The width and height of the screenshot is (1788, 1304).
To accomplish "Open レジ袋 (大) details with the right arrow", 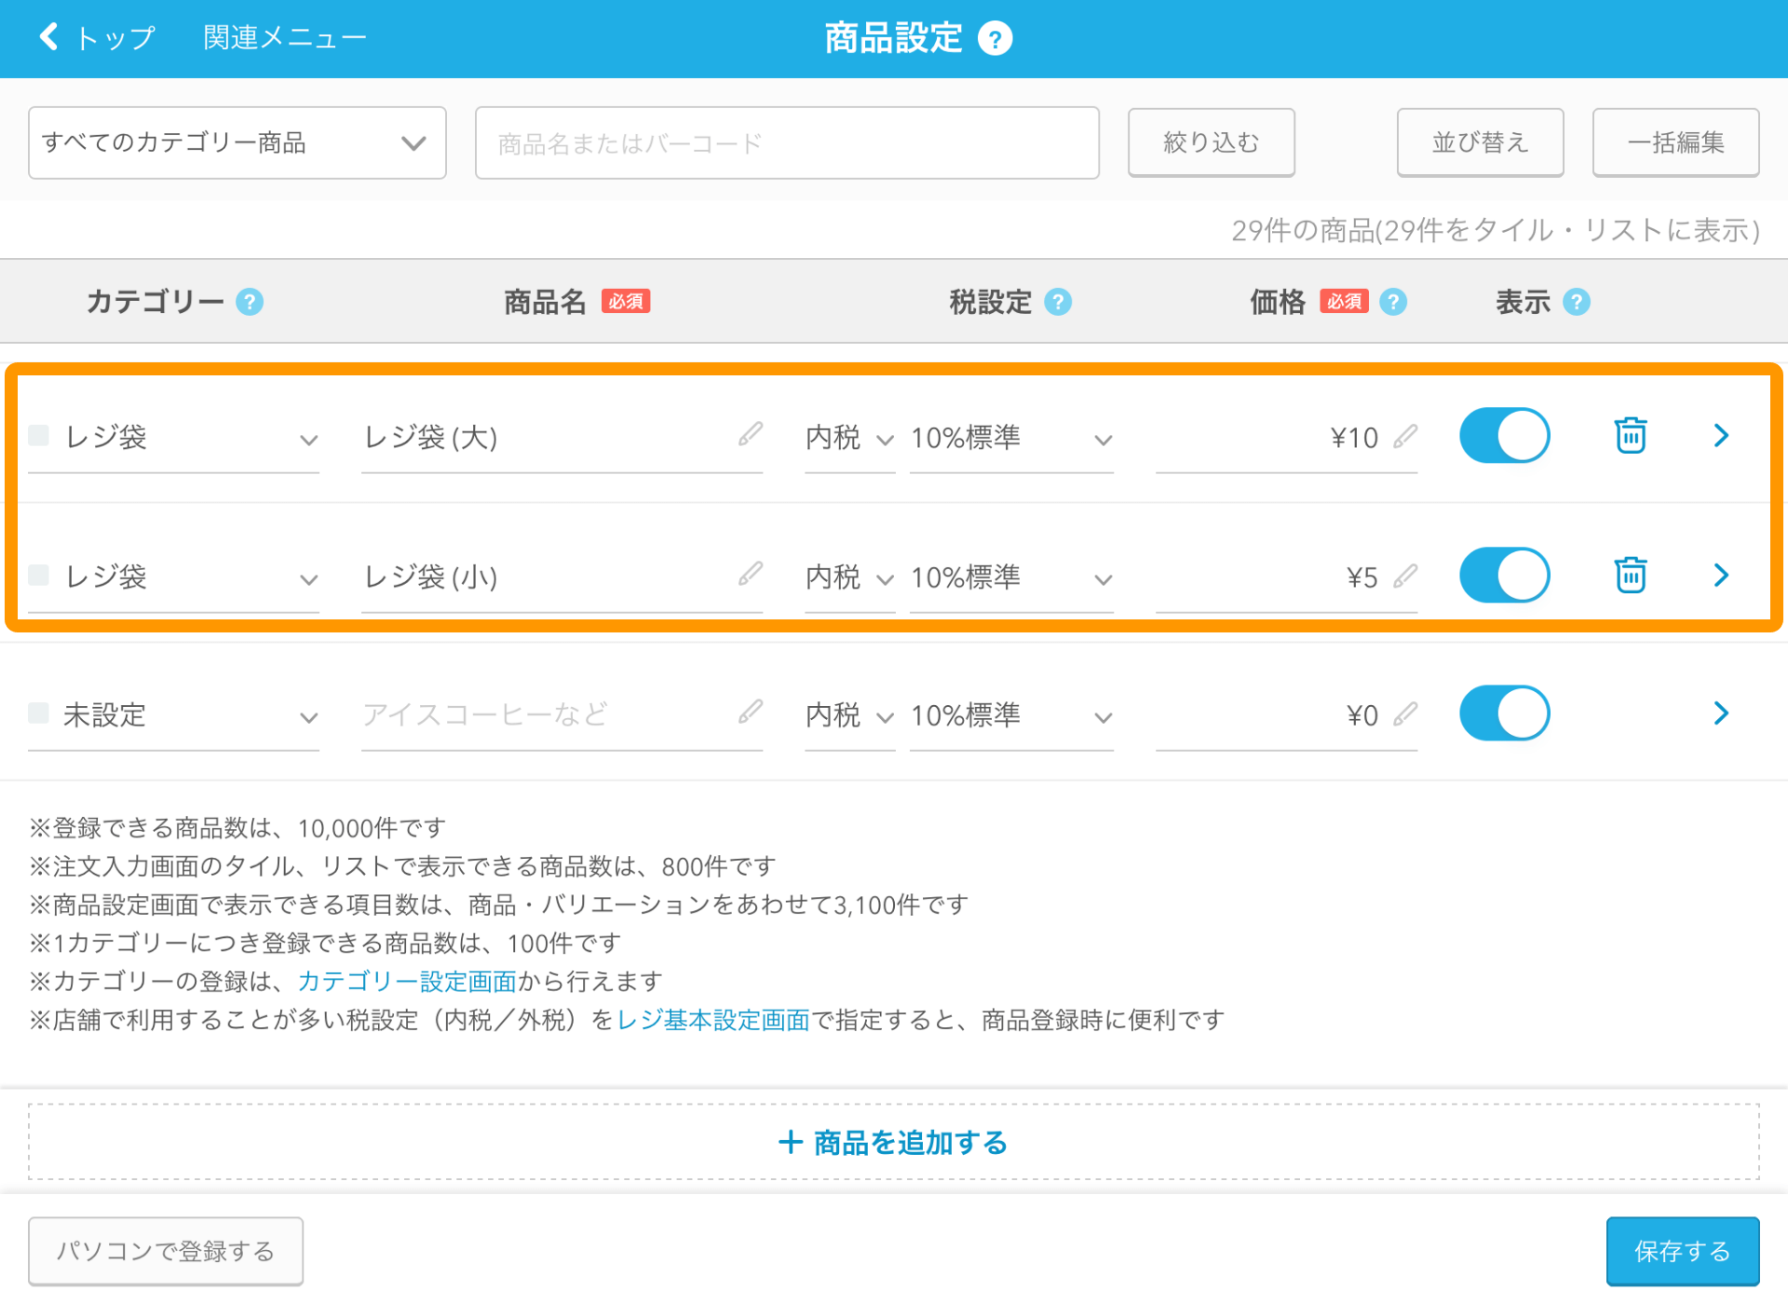I will point(1721,435).
